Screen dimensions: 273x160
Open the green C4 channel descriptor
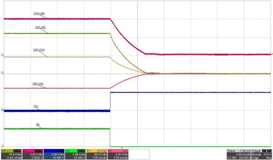[x=76, y=154]
